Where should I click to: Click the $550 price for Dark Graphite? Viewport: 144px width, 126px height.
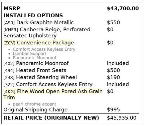pos(113,22)
